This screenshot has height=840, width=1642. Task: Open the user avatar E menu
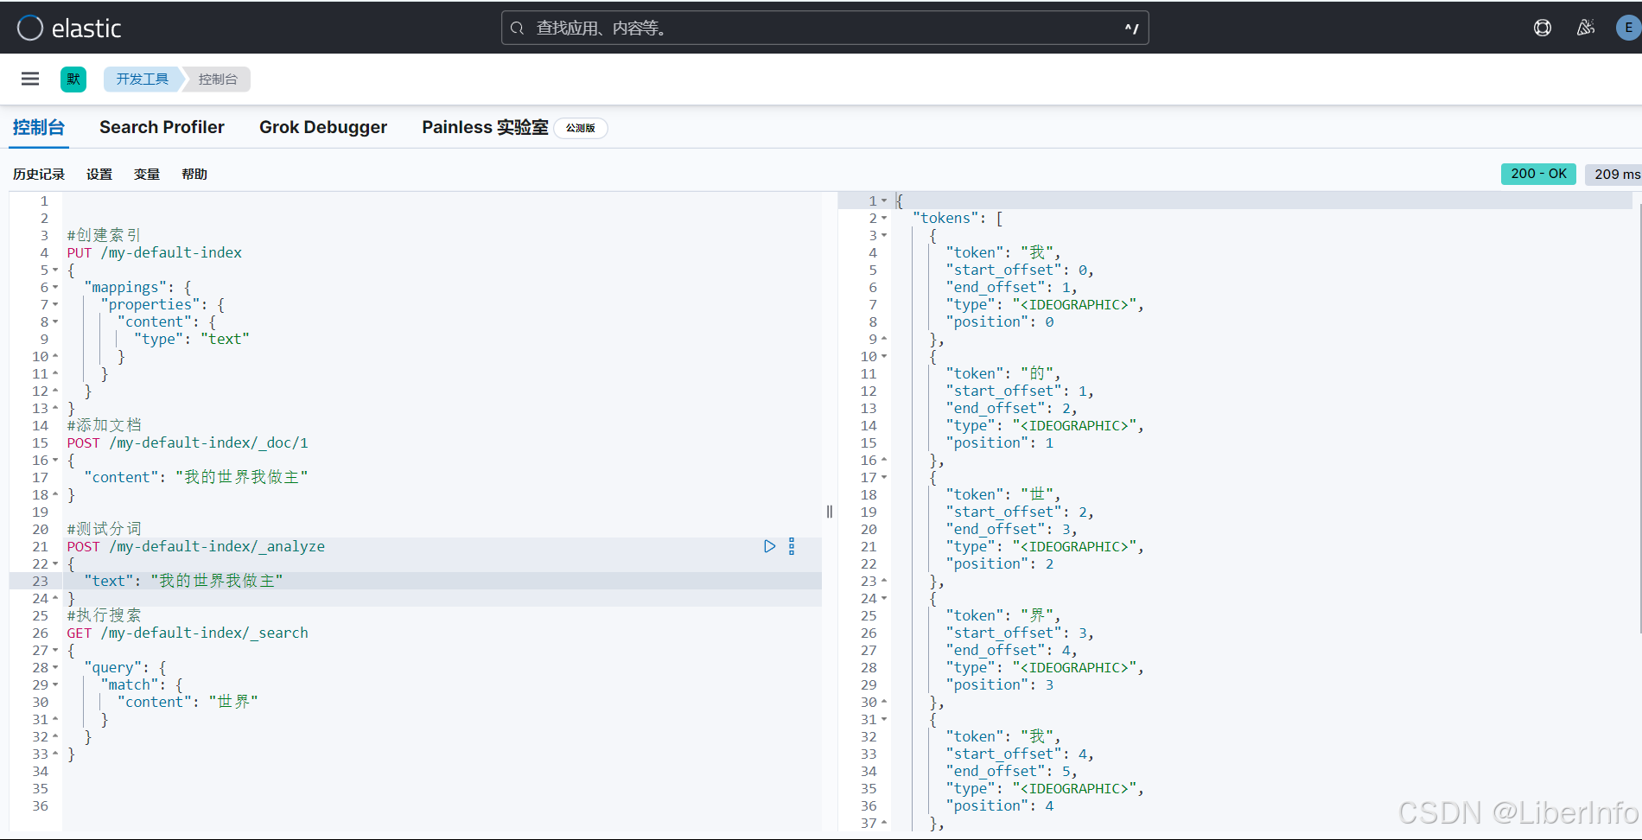click(1628, 28)
